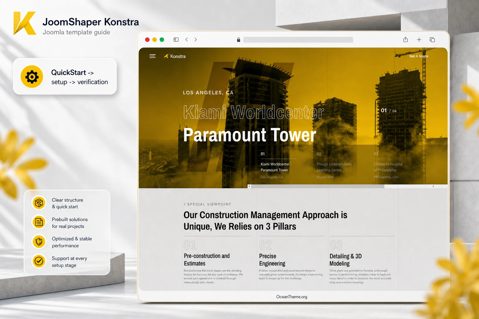Click the yellow minimize window dot
This screenshot has height=319, width=479.
point(154,40)
